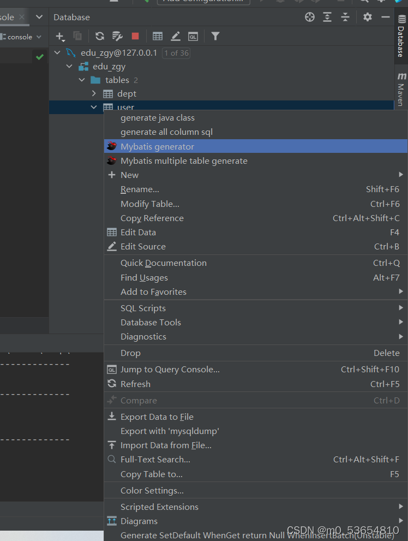Screen dimensions: 408x541
Task: Click the Collapse All icon
Action: pyautogui.click(x=345, y=17)
